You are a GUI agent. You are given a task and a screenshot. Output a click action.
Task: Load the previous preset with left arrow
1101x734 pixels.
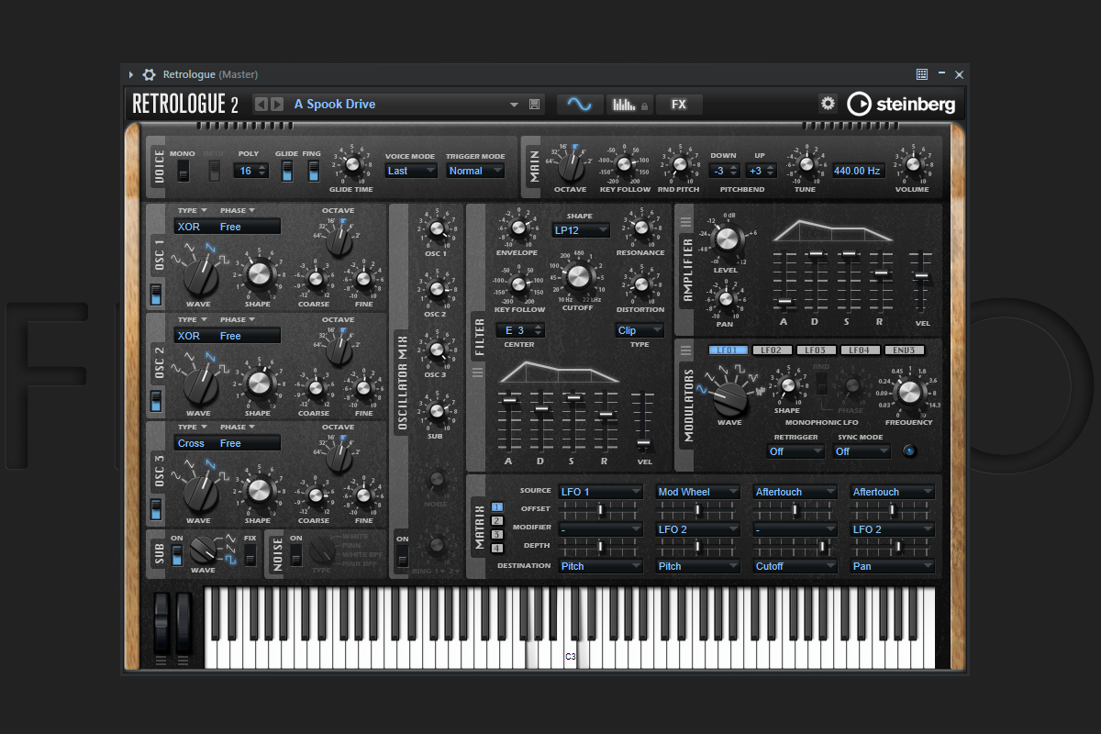tap(261, 105)
